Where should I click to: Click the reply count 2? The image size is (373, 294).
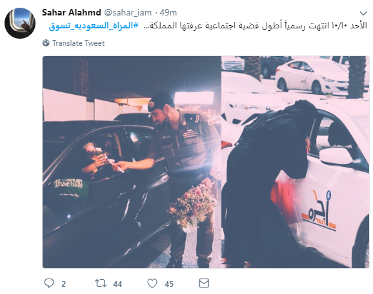click(x=63, y=284)
